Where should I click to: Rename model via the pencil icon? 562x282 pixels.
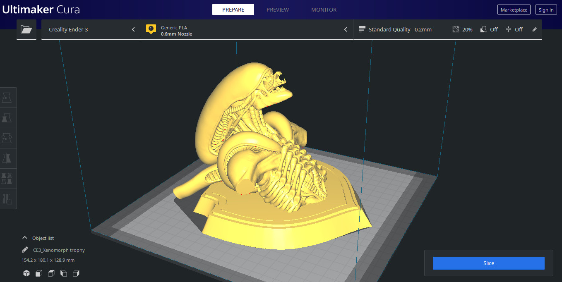point(24,250)
